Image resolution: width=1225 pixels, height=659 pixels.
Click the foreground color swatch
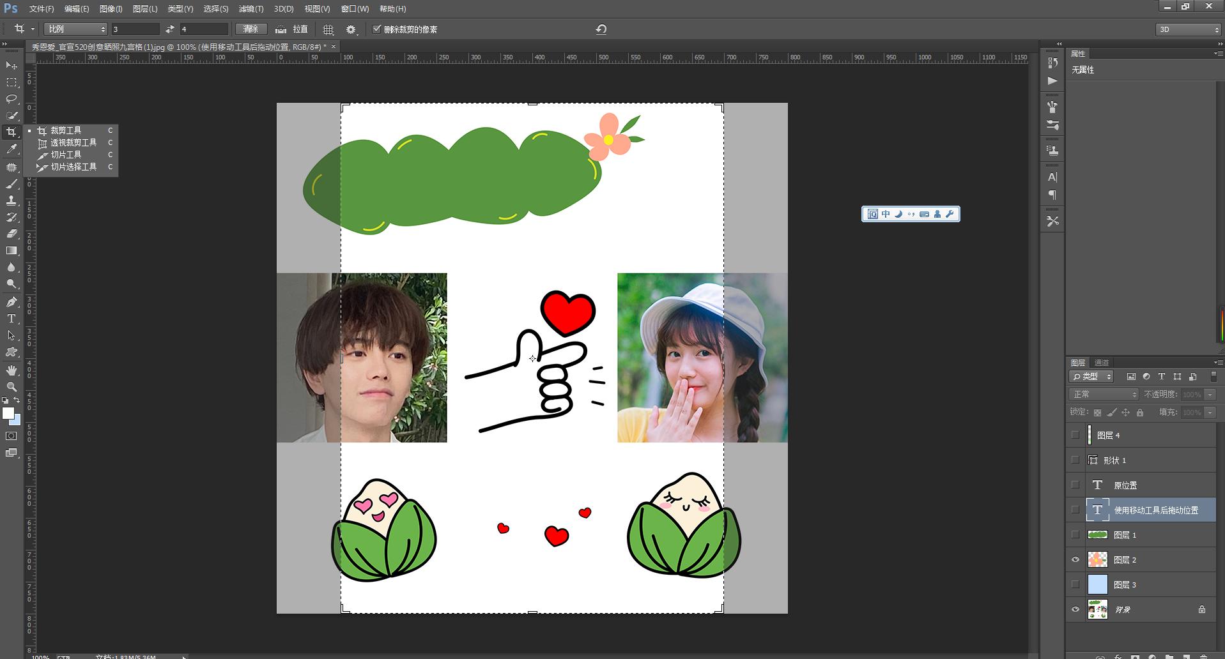click(8, 413)
